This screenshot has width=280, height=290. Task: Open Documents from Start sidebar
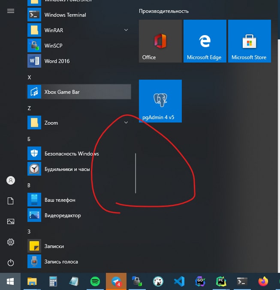click(x=11, y=201)
